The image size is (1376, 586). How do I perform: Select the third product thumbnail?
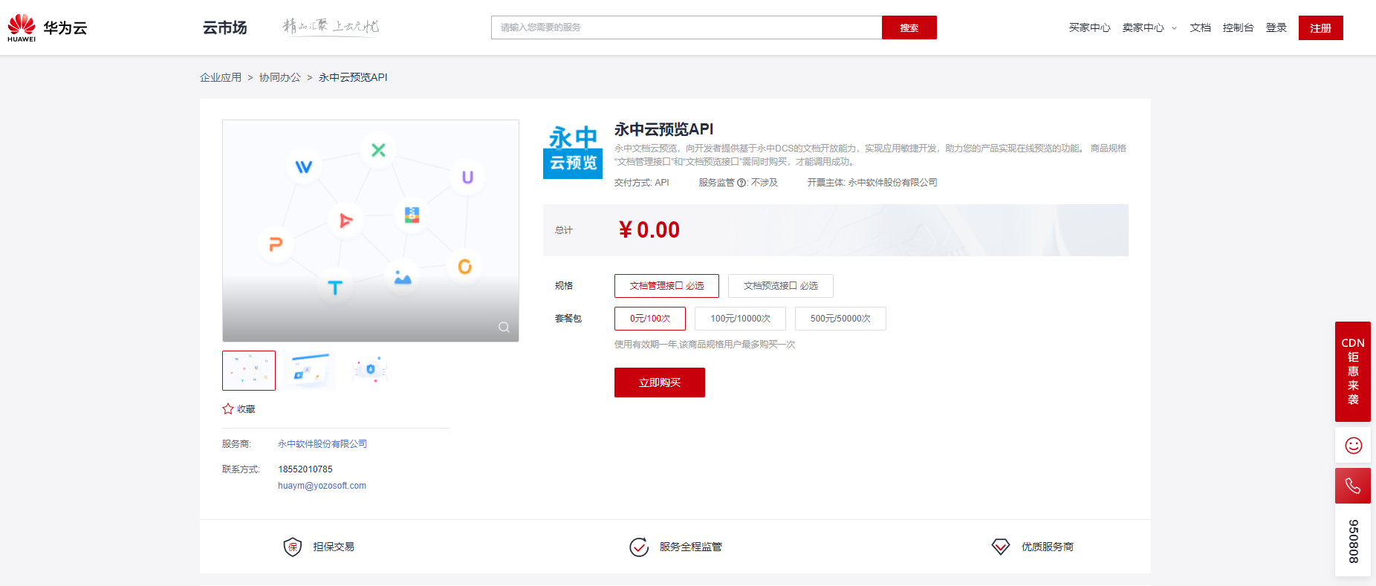coord(370,371)
